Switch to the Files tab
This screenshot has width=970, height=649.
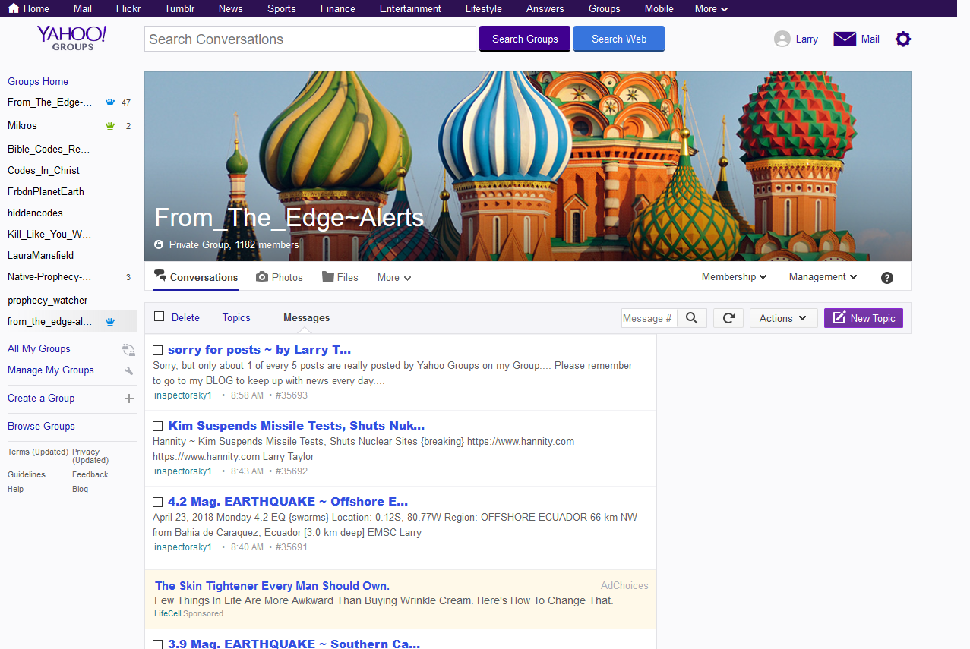340,278
